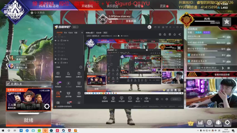
Task: Open the notification bell above the preview
Action: coord(174,34)
